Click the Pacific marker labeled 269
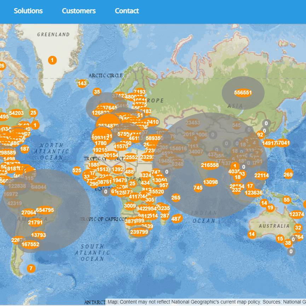Viewport: 306px width, 306px height. pos(288,174)
